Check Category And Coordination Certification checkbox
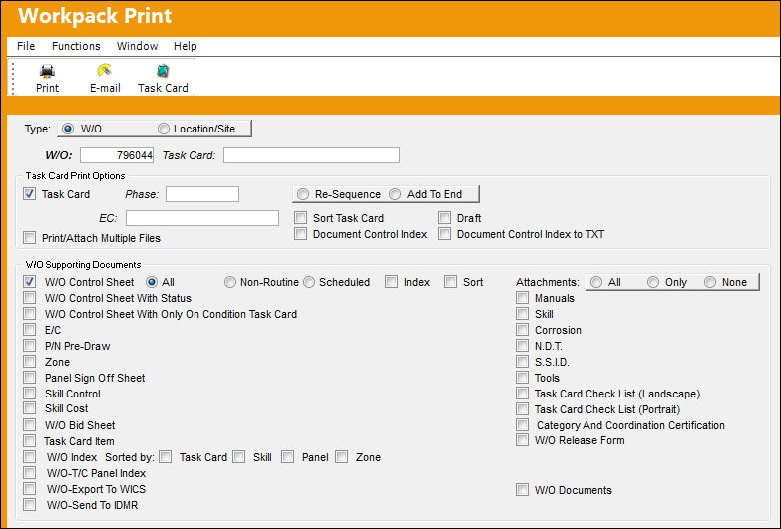 pyautogui.click(x=522, y=425)
